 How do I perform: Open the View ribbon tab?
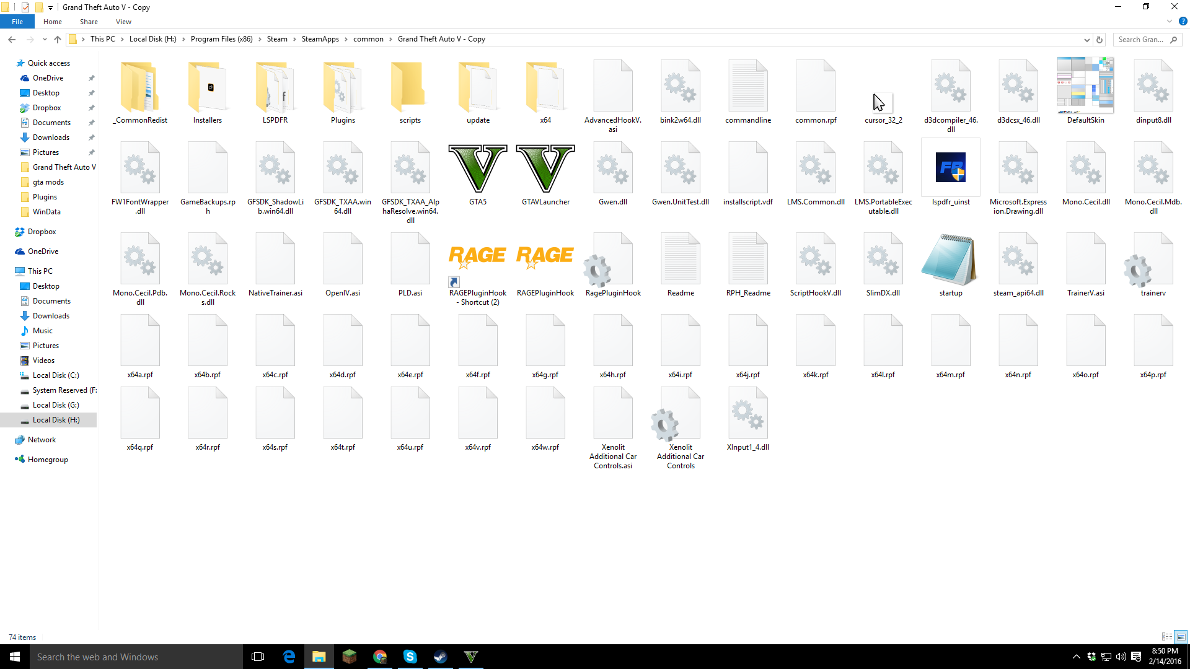(x=123, y=22)
